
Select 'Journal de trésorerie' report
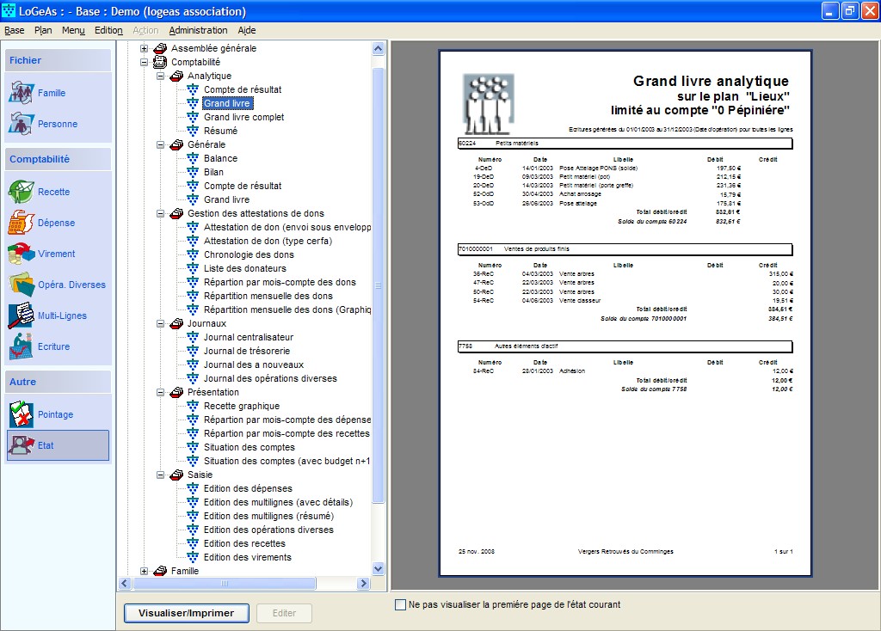tap(246, 351)
